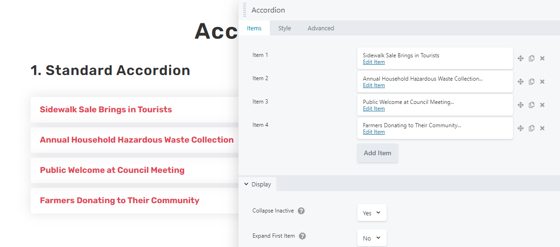Open the Expand First Item dropdown set to No
Image resolution: width=560 pixels, height=247 pixels.
click(x=372, y=238)
